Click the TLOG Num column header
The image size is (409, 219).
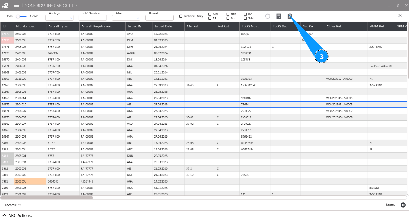(255, 26)
